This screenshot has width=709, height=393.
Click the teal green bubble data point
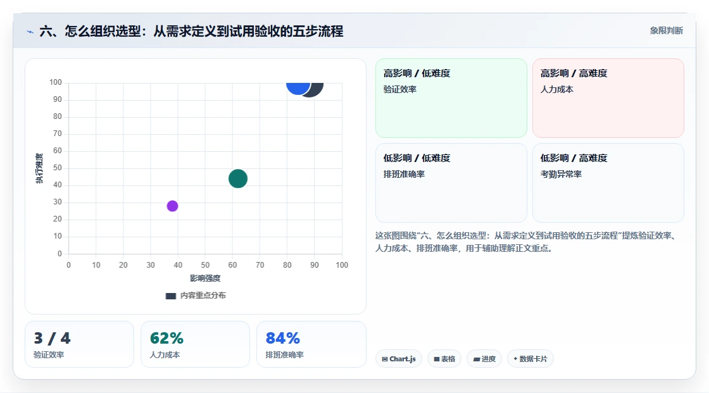tap(238, 178)
